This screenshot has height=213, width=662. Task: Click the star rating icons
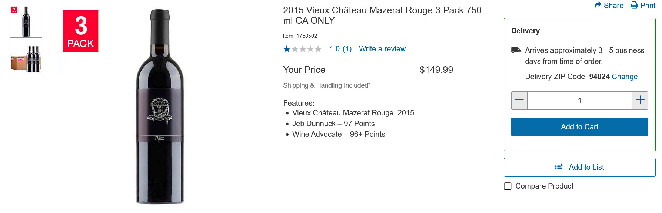(x=302, y=49)
